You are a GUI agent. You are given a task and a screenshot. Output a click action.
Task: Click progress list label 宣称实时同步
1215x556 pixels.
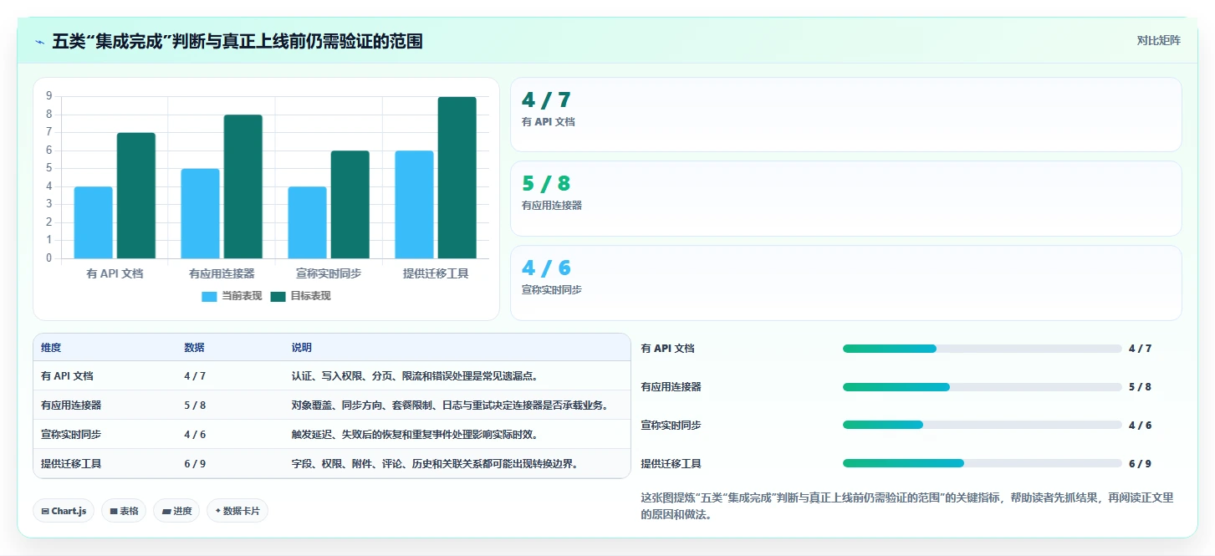(x=671, y=425)
